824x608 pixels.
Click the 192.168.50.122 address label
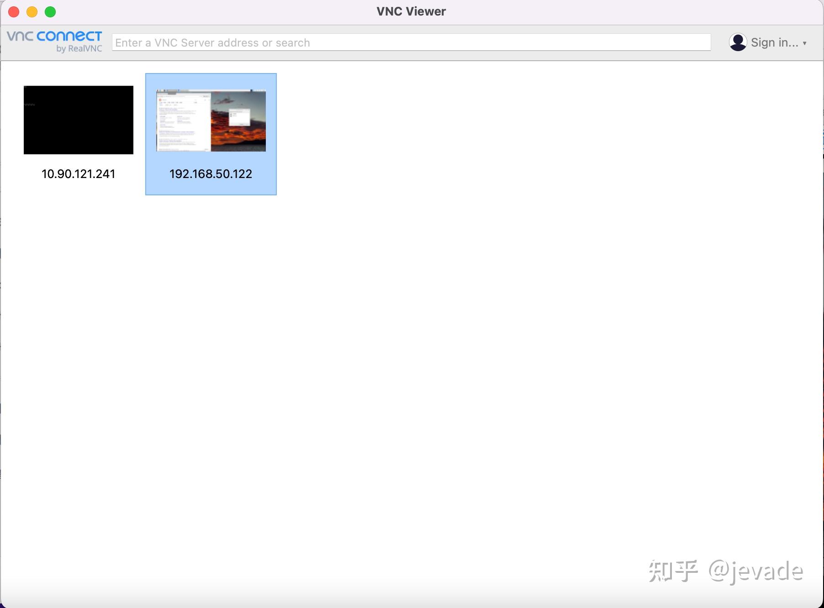pos(211,173)
